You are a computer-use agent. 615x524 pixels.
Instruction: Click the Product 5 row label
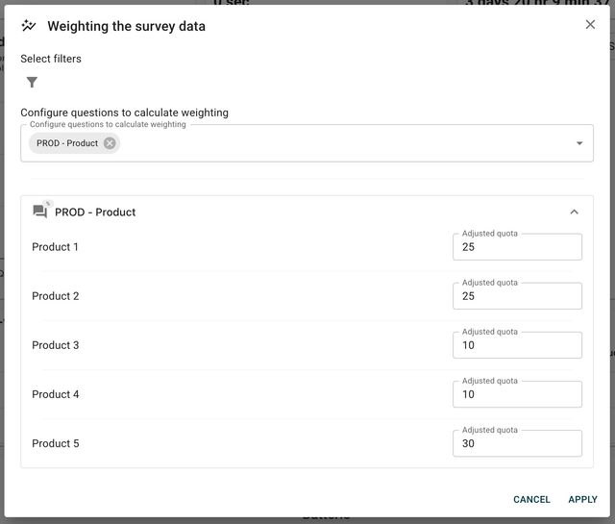(x=56, y=443)
